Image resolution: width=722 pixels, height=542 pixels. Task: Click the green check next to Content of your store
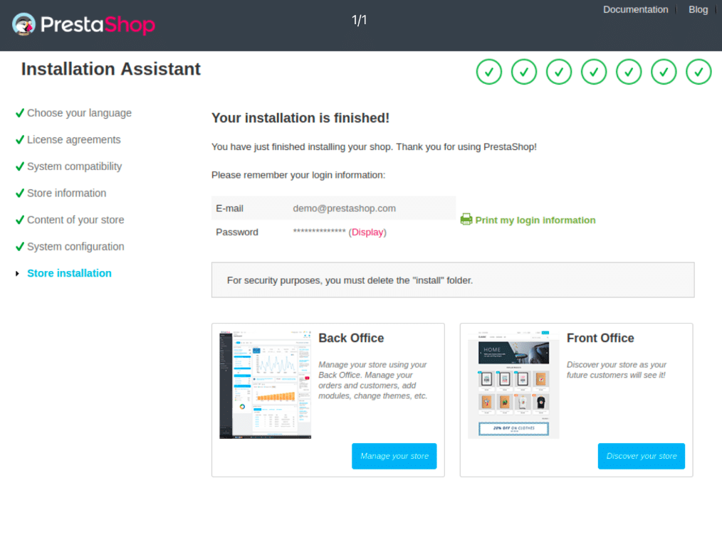pos(20,220)
